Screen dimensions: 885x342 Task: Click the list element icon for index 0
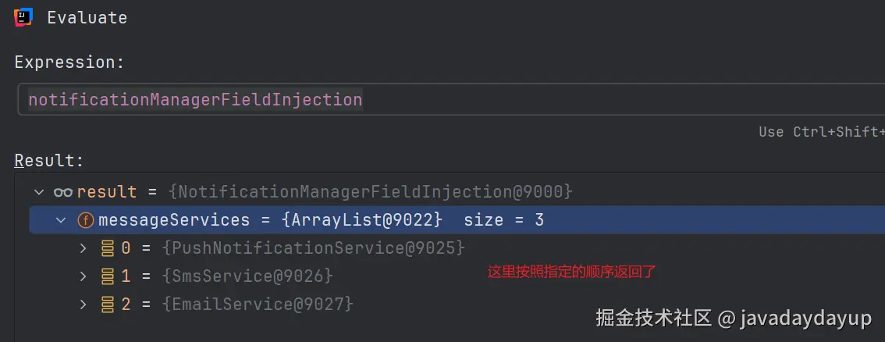[107, 248]
